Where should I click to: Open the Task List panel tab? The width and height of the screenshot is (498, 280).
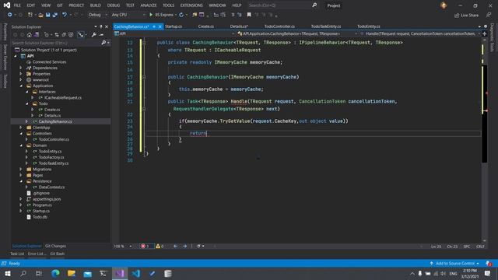(x=17, y=254)
